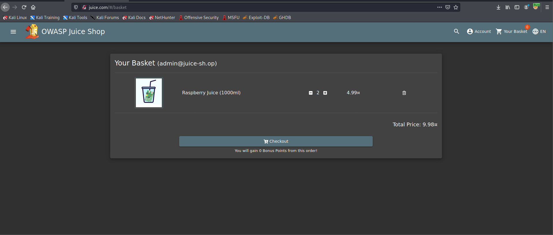
Task: Open the Juice Shop side navigation menu
Action: click(x=13, y=32)
